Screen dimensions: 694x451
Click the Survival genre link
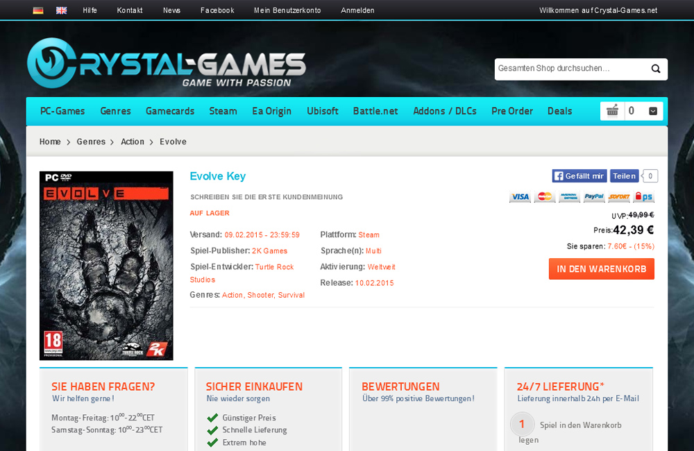(291, 295)
